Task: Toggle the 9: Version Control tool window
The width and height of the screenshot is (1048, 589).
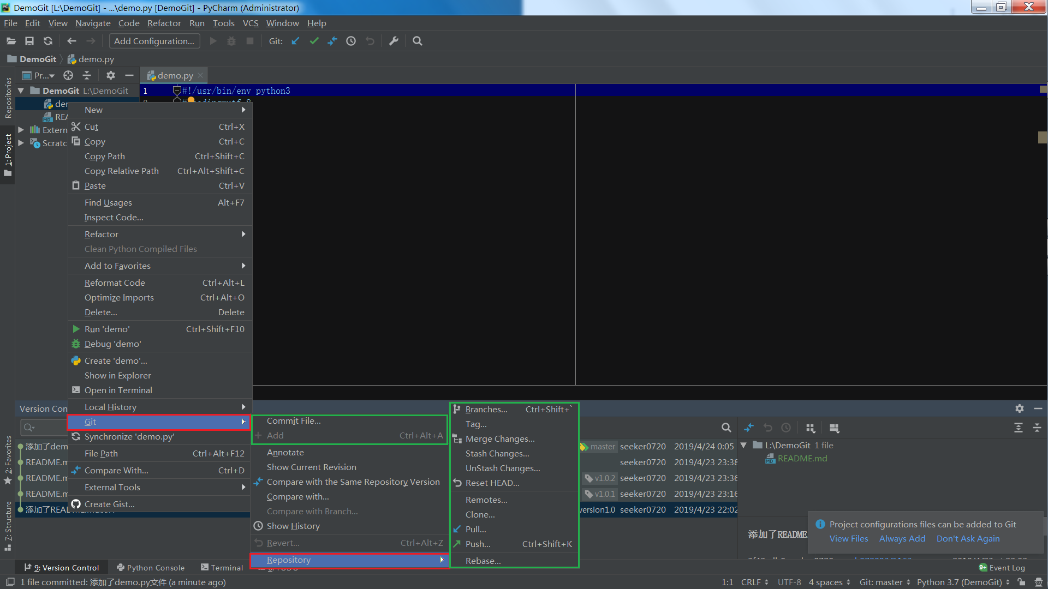Action: pos(62,568)
